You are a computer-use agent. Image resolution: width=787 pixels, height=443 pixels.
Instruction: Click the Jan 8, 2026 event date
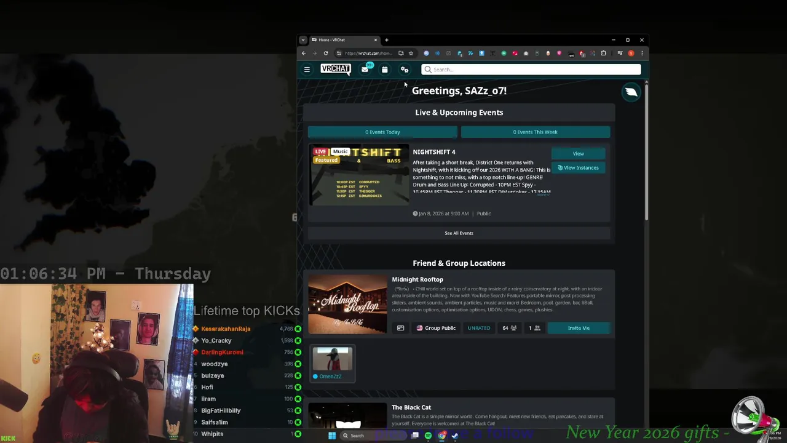pos(440,214)
